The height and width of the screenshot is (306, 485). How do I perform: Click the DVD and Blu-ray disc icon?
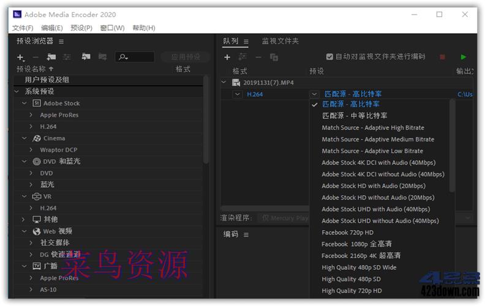pyautogui.click(x=37, y=162)
